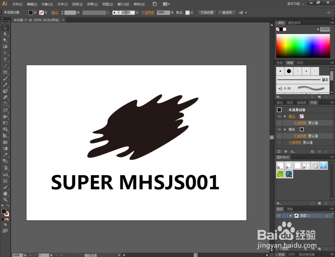Open the 路径查找器 panel tab
This screenshot has width=335, height=257.
(x=307, y=255)
